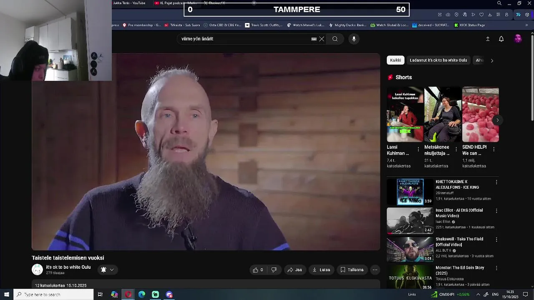The image size is (534, 300).
Task: Open more actions ellipsis under the video
Action: (375, 270)
